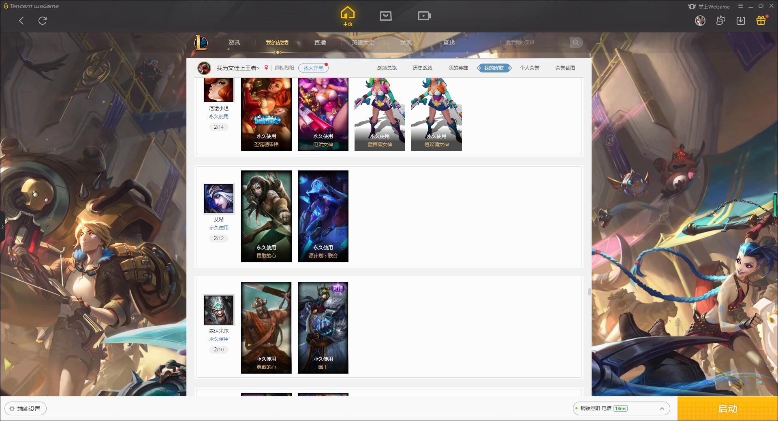Click the player profile avatar

click(x=204, y=68)
